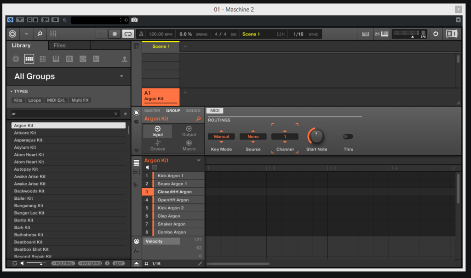Screen dimensions: 471x278
Task: Click the +ROUTING button
Action: click(x=63, y=263)
